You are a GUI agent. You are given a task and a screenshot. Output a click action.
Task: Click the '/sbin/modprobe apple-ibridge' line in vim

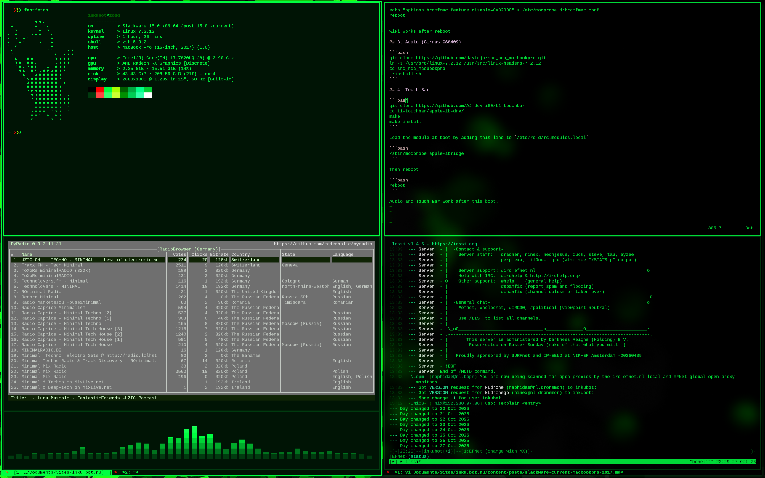coord(426,153)
